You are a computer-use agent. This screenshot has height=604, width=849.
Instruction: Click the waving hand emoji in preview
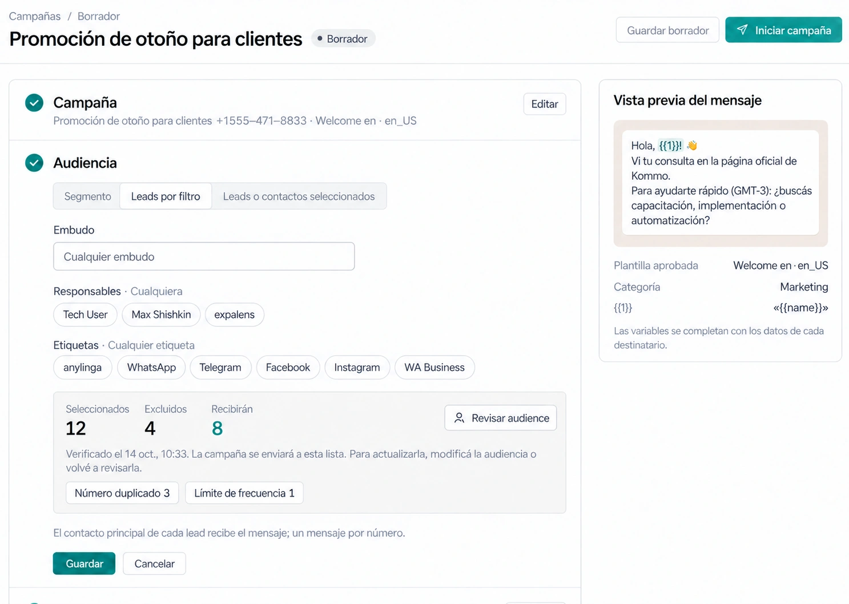pos(692,146)
